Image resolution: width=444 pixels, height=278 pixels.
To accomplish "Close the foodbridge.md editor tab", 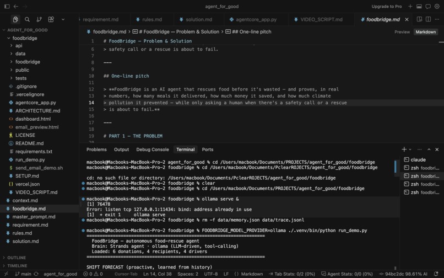I will tap(407, 19).
